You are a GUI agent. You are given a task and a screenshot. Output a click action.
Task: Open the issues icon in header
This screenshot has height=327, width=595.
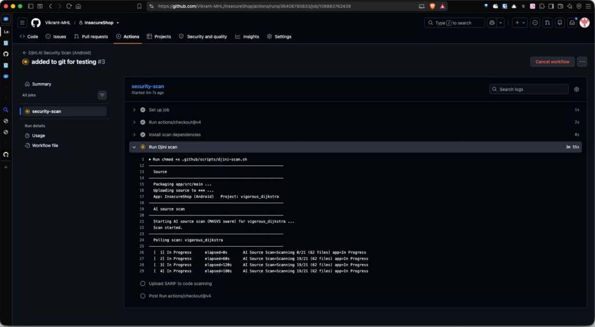click(535, 23)
